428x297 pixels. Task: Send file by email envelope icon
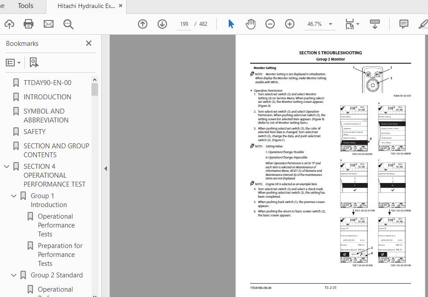click(x=49, y=24)
